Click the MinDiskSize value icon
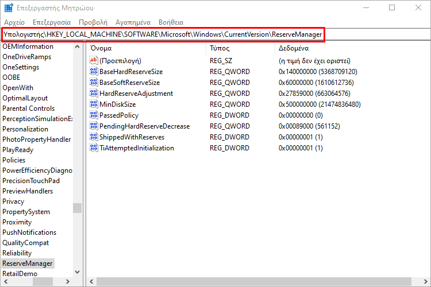 pyautogui.click(x=94, y=104)
